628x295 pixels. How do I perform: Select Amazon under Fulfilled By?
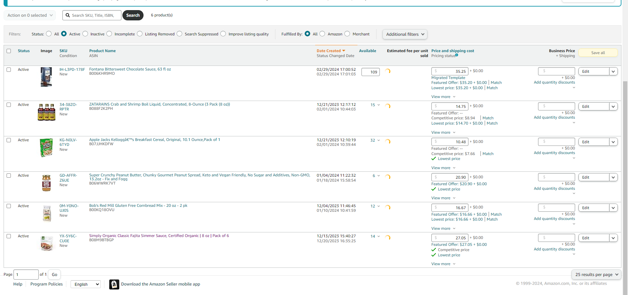322,34
